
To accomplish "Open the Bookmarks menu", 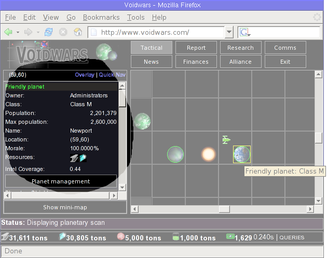I will pos(101,17).
